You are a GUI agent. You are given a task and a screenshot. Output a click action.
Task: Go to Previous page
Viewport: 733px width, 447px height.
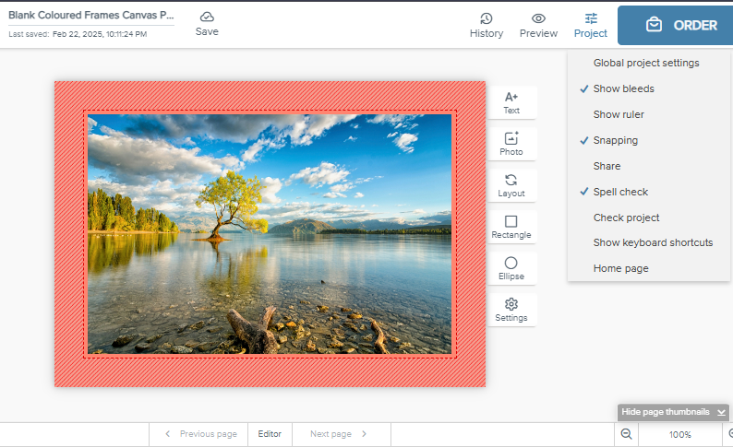199,434
